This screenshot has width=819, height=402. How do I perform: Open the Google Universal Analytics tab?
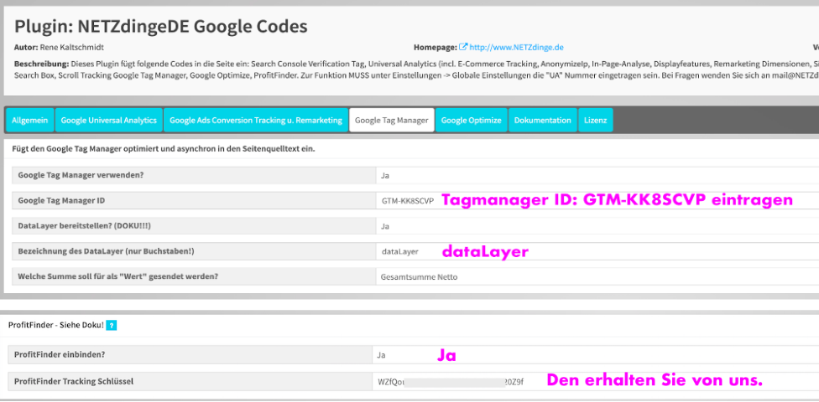point(108,121)
